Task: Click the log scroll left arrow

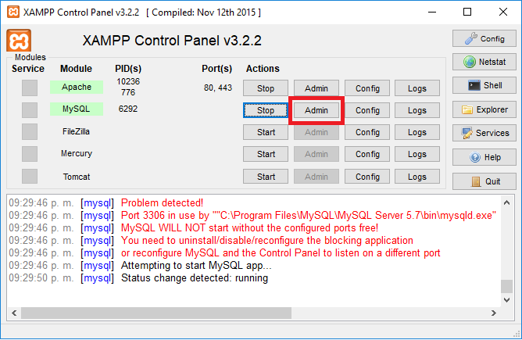Action: [14, 313]
